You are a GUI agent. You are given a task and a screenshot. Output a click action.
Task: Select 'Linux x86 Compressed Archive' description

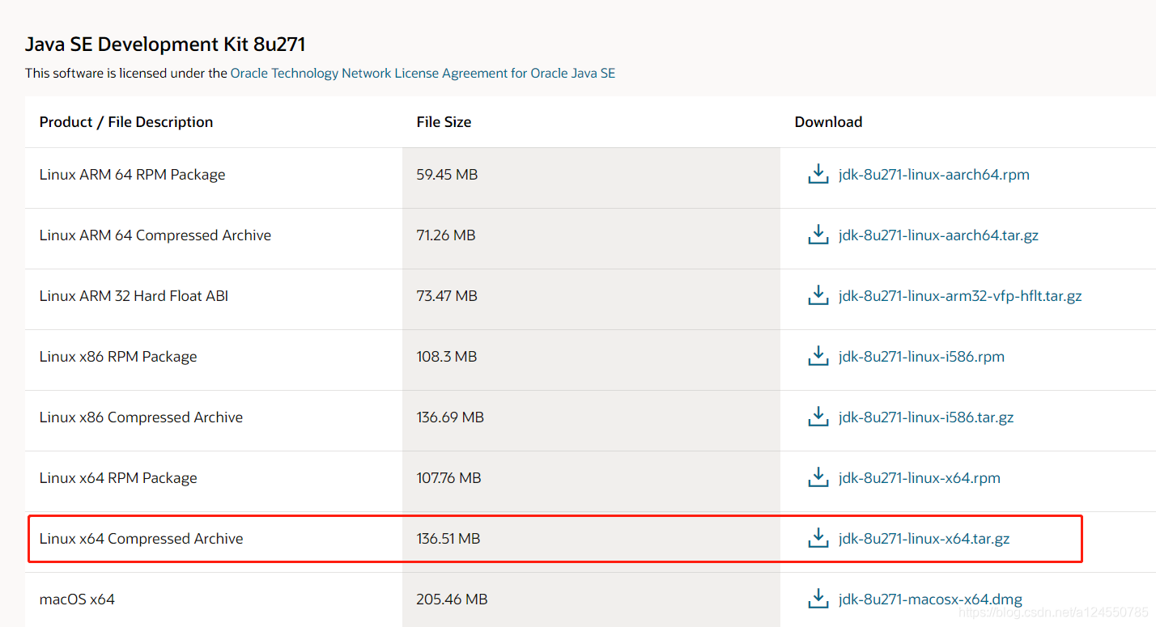click(x=141, y=417)
